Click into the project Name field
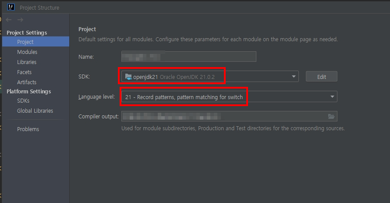This screenshot has width=390, height=203. [189, 57]
